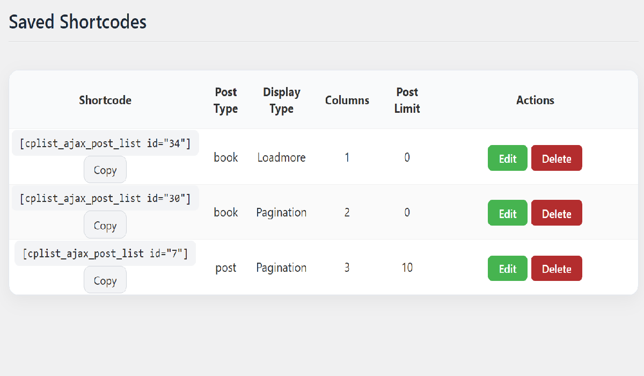Delete the book Pagination shortcode

click(557, 213)
